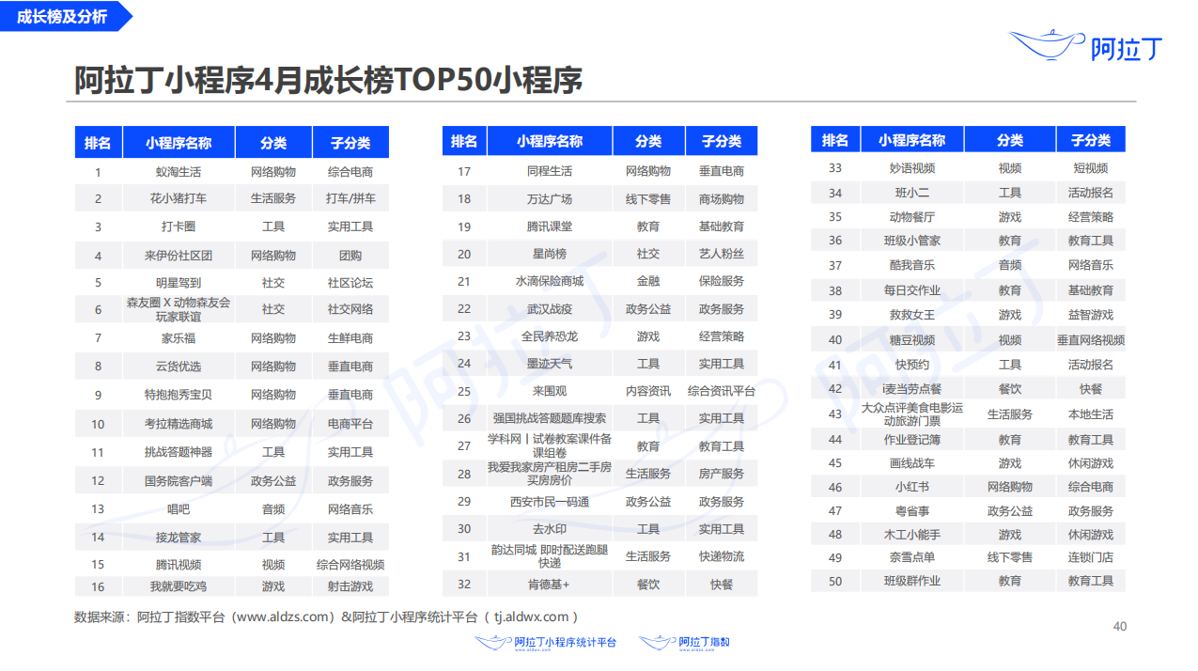This screenshot has width=1198, height=671.
Task: Open the tj.aldwx.com source link
Action: pos(532,617)
